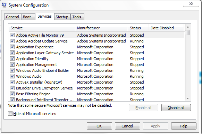Screen dimensions: 202x134
Task: Sort services by Status column header
Action: tap(138, 28)
